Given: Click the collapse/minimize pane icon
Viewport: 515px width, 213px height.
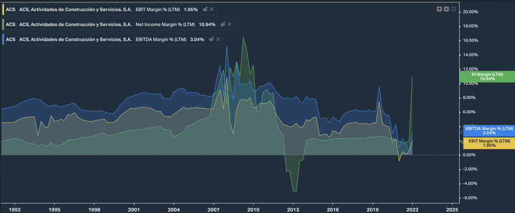Looking at the screenshot, I should point(453,9).
